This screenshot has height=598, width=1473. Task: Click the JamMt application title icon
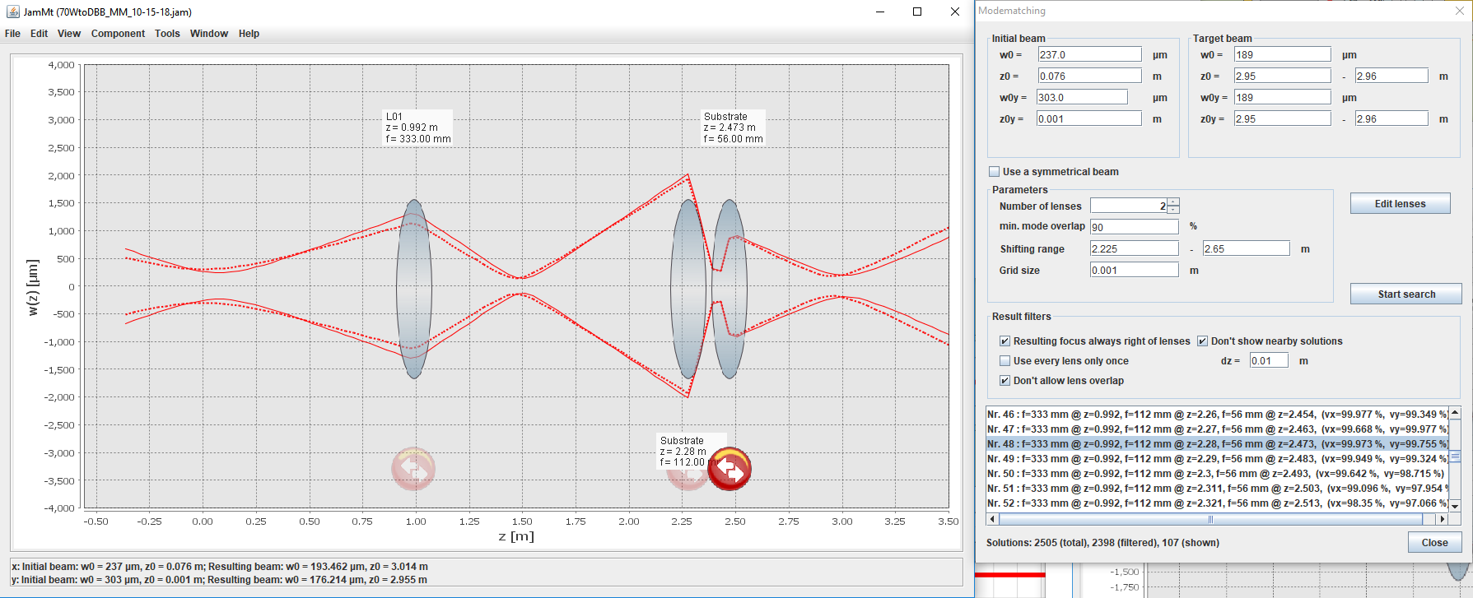(x=12, y=12)
